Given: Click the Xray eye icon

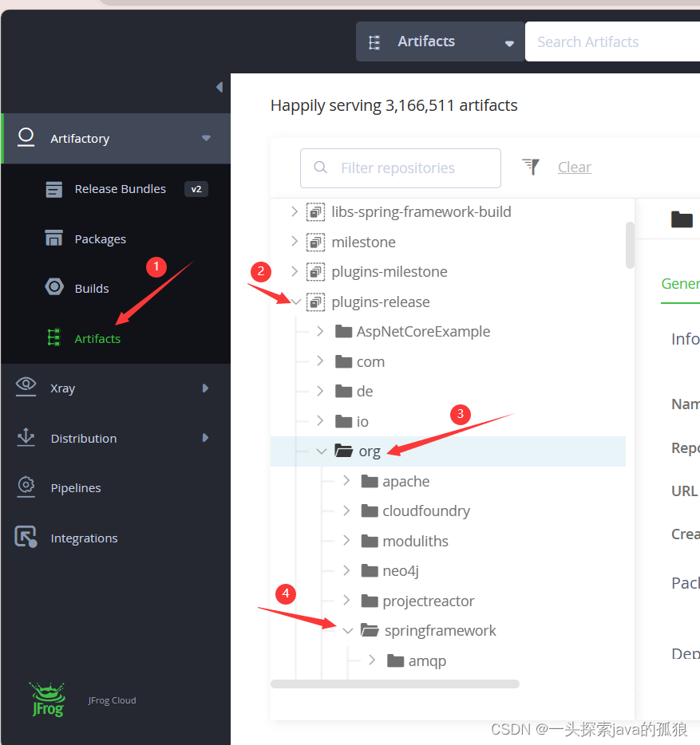Looking at the screenshot, I should pos(26,386).
